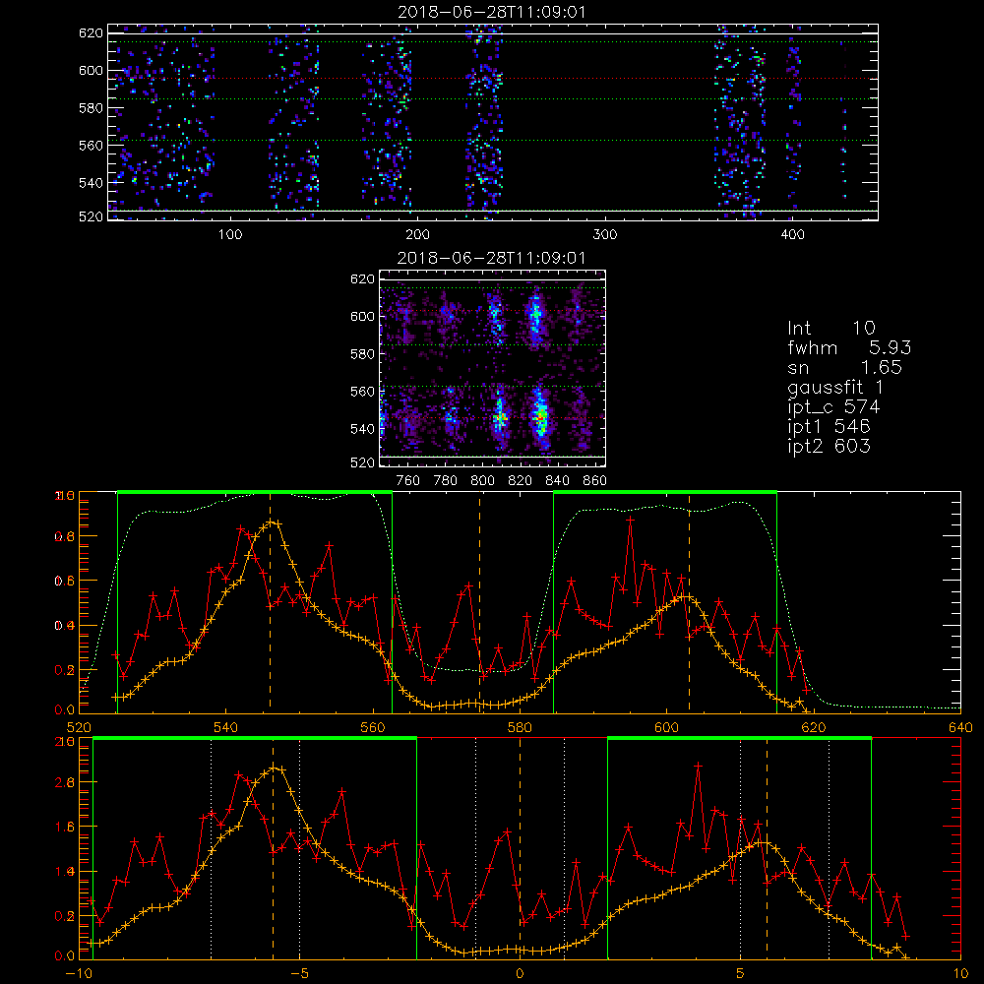Click x-axis label 300 on top wide plot

tap(605, 235)
